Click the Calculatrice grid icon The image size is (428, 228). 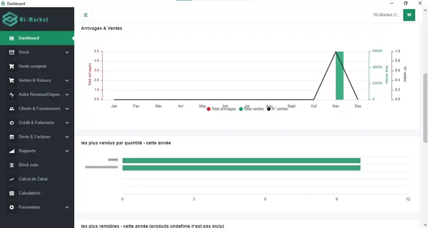point(11,193)
